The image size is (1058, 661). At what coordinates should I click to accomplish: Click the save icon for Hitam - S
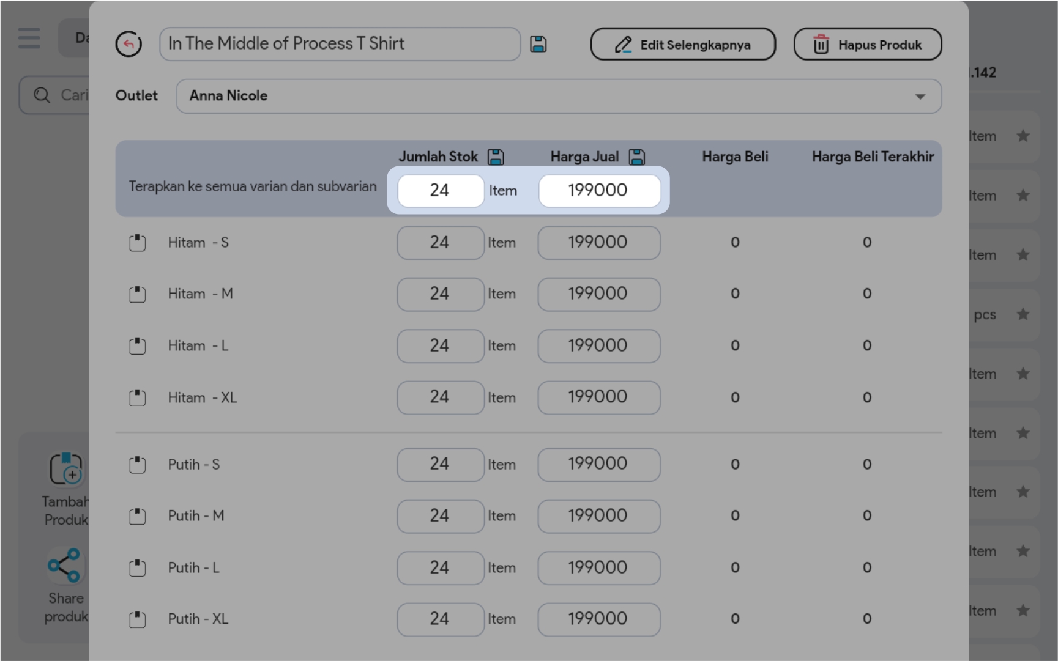[x=138, y=243]
